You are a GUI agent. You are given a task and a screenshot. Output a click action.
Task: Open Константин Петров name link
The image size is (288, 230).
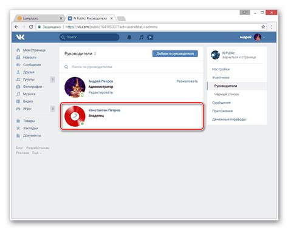(x=104, y=110)
